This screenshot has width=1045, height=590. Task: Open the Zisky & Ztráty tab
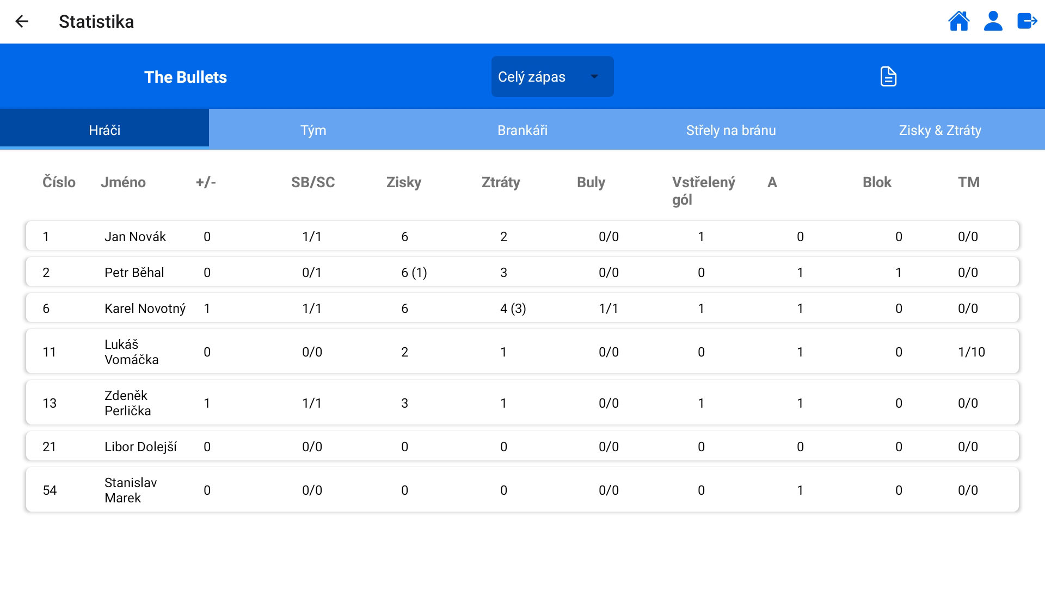point(939,130)
